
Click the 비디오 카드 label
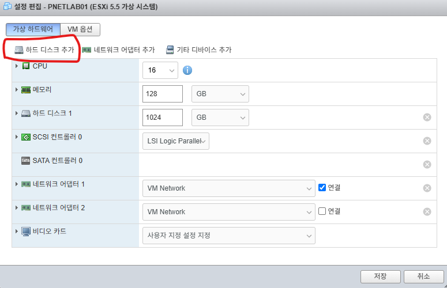coord(50,232)
